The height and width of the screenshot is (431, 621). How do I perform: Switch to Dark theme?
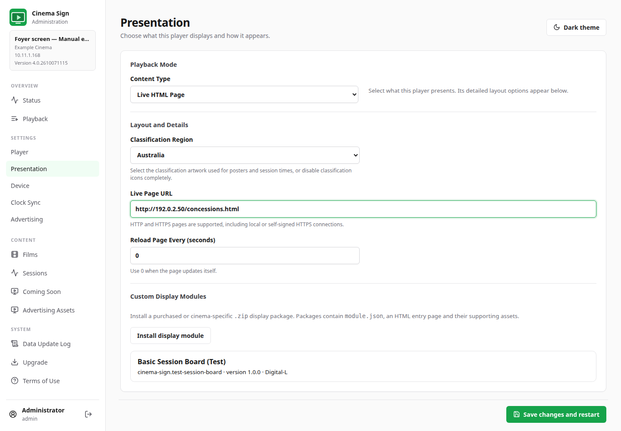pyautogui.click(x=576, y=27)
